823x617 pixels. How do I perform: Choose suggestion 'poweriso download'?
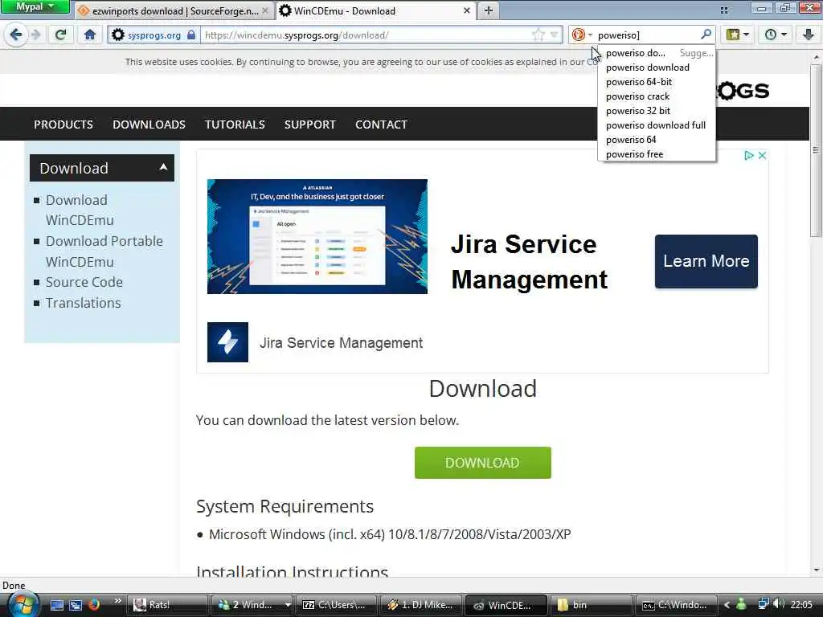pos(656,67)
